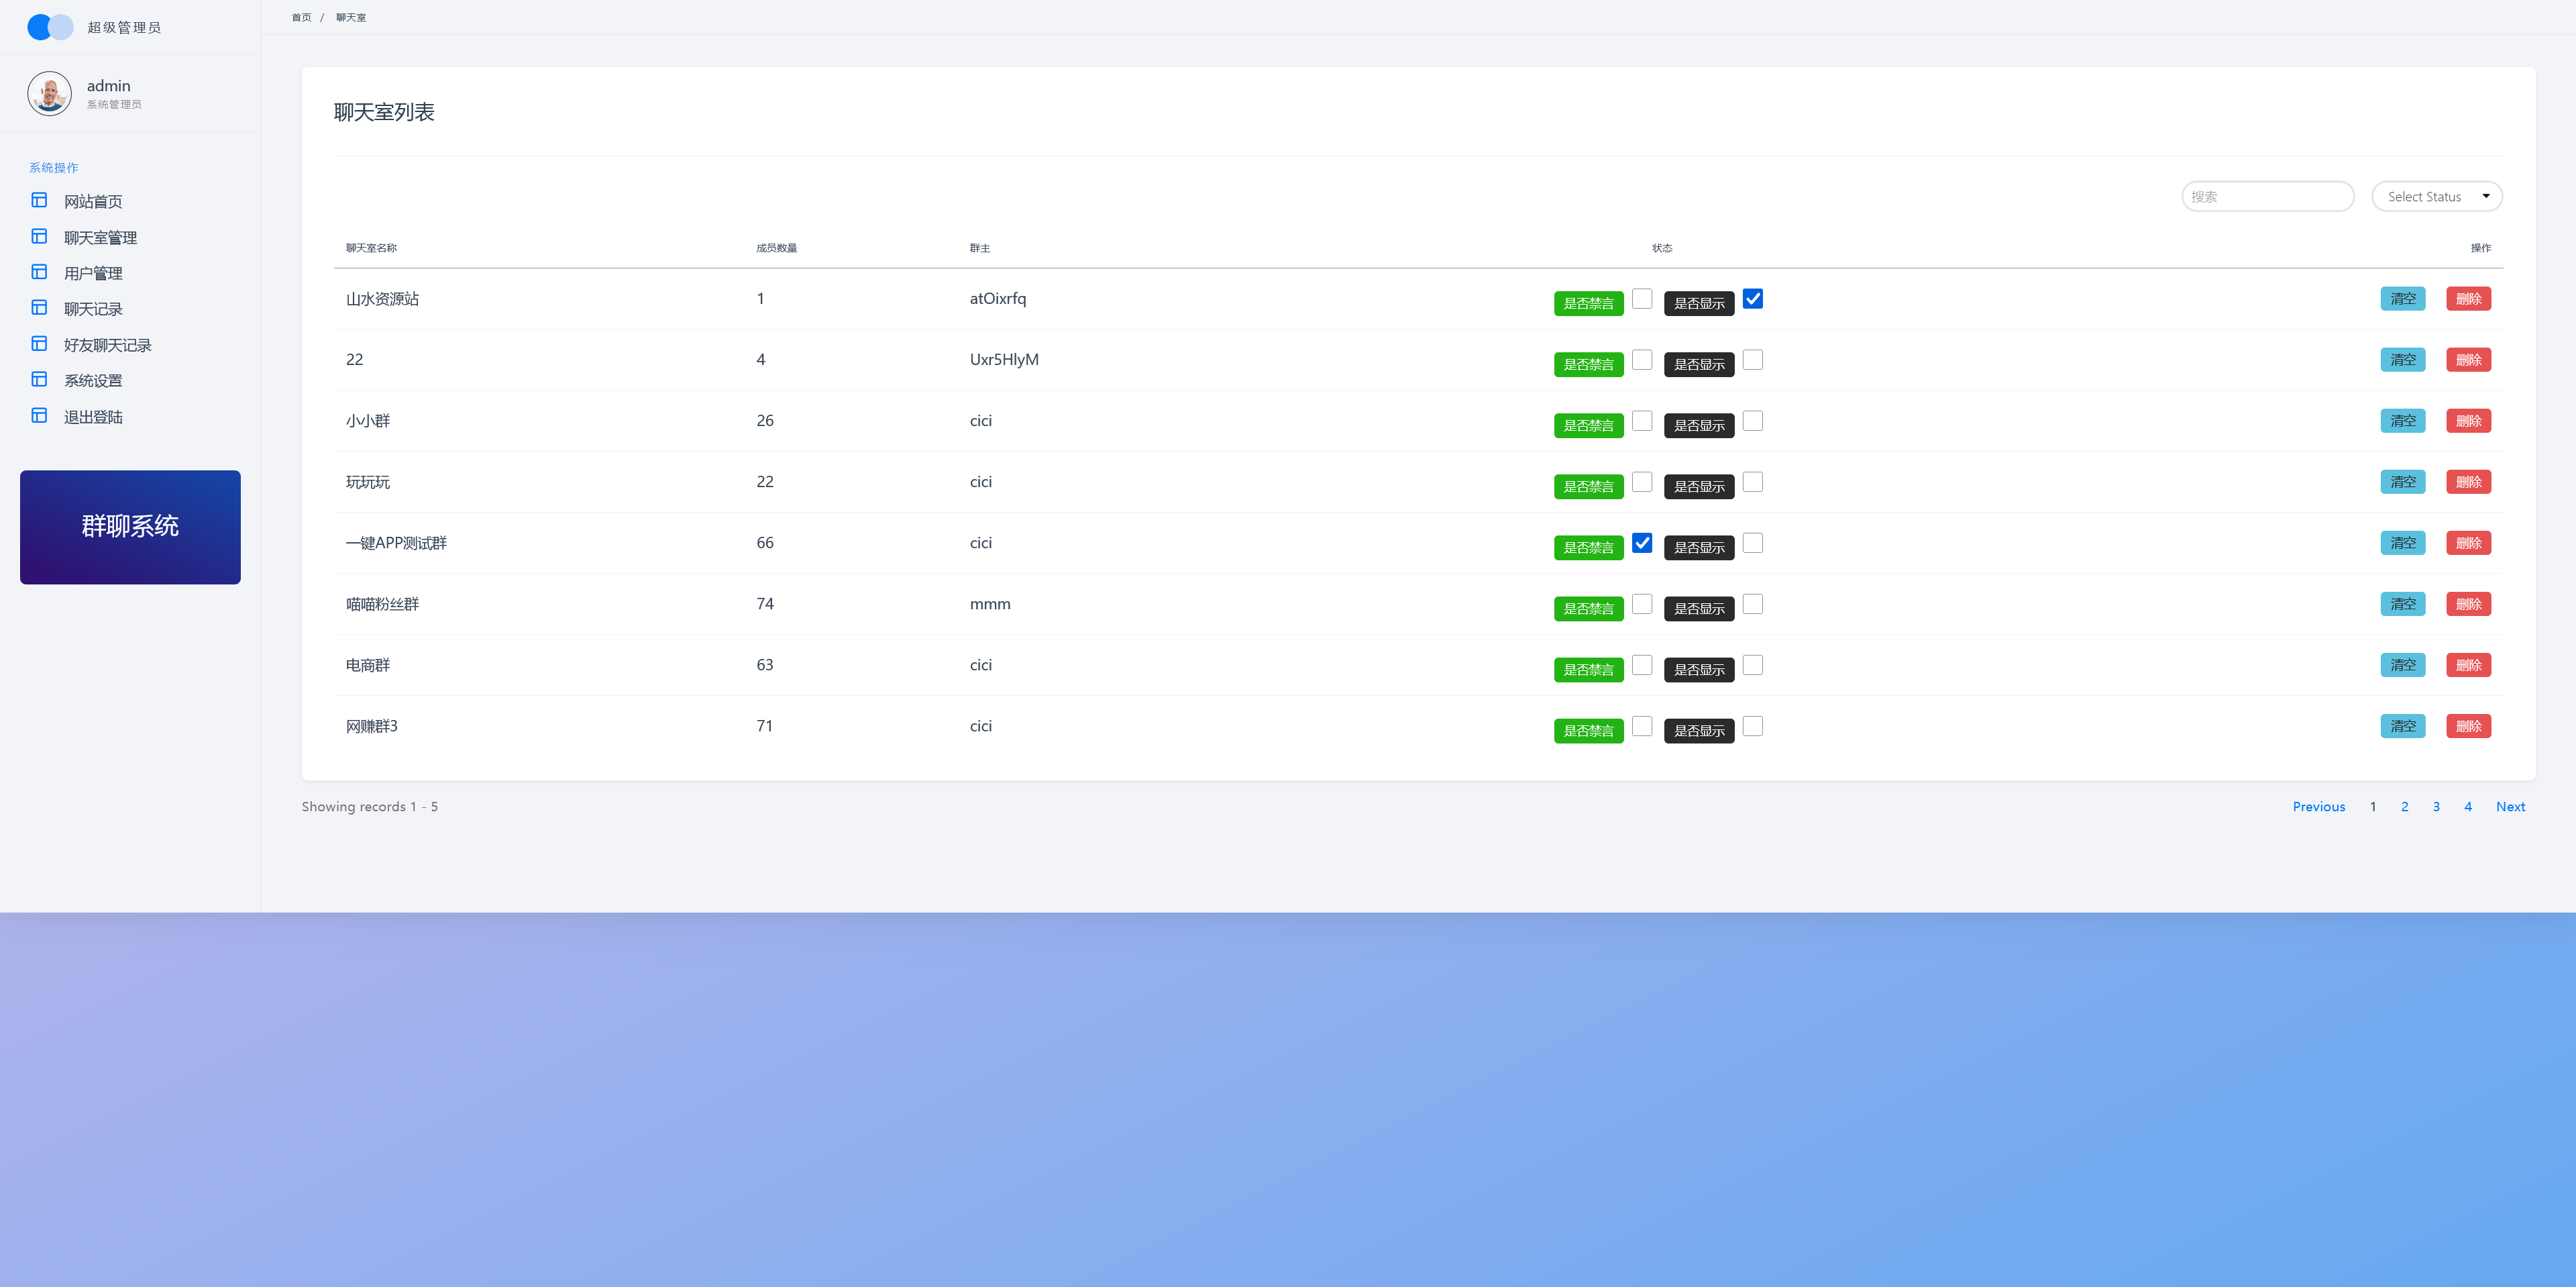Click 首页 in the breadcrumb
Viewport: 2576px width, 1287px height.
(x=301, y=17)
